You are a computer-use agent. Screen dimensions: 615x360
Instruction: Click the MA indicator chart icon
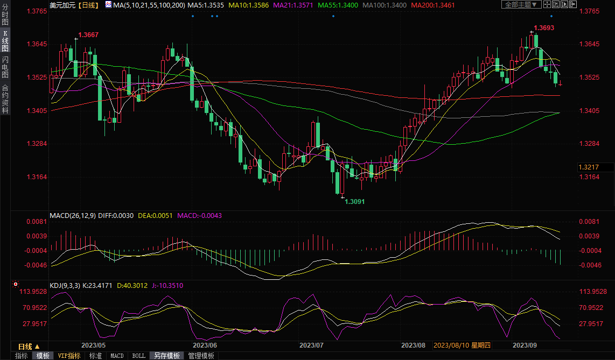(108, 5)
